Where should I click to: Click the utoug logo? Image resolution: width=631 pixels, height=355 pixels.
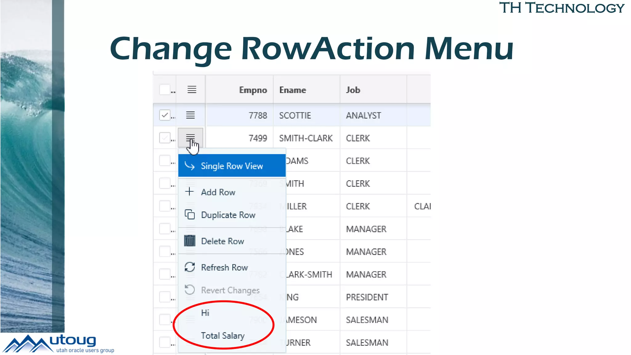59,343
